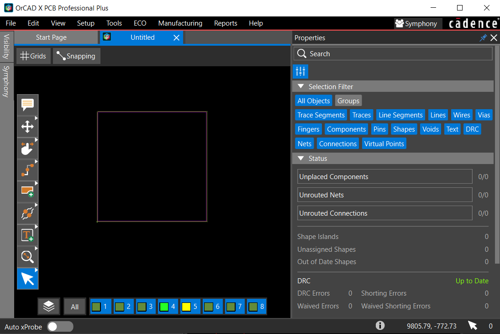Open the layers stack button
500x334 pixels.
(49, 307)
